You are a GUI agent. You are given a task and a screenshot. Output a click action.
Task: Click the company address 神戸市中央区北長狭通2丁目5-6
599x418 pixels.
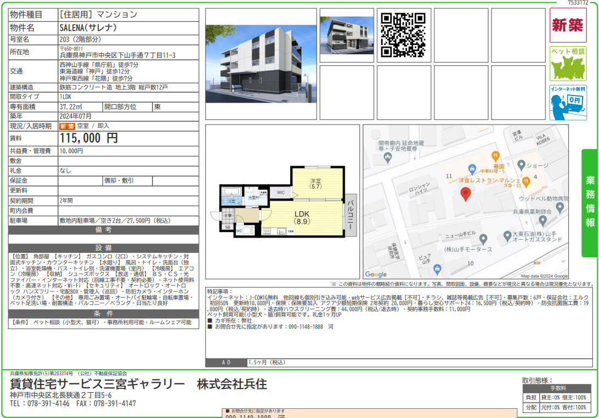point(61,395)
